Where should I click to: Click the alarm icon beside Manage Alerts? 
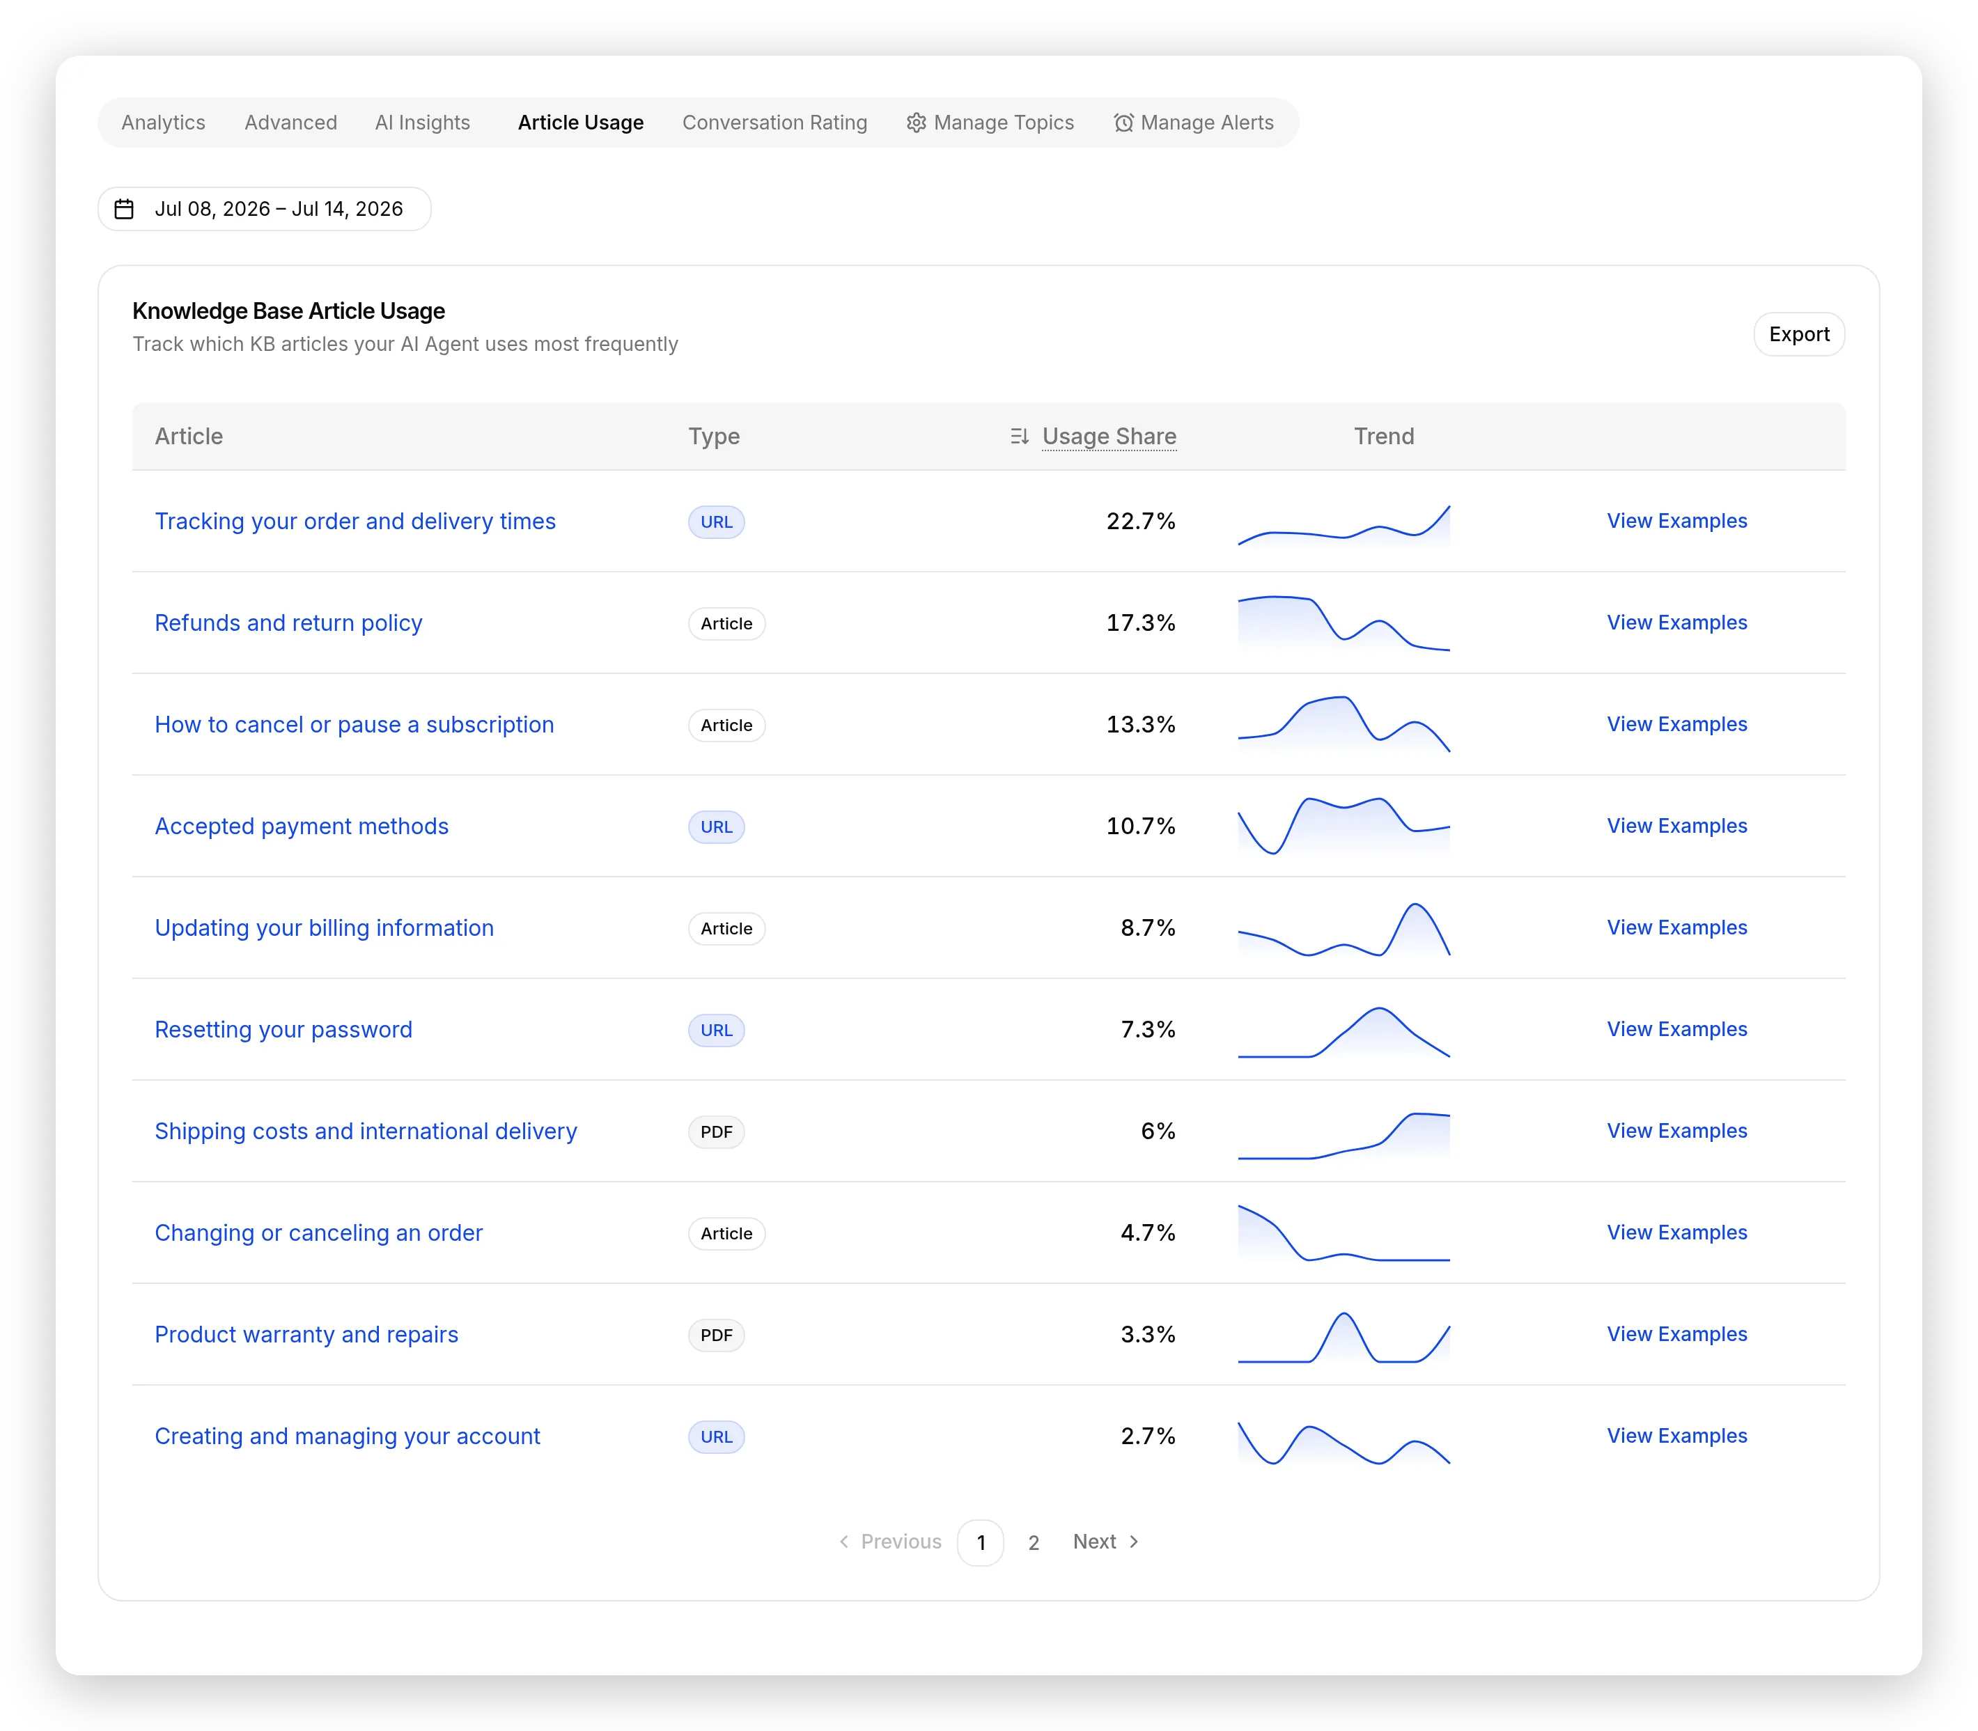[x=1123, y=123]
